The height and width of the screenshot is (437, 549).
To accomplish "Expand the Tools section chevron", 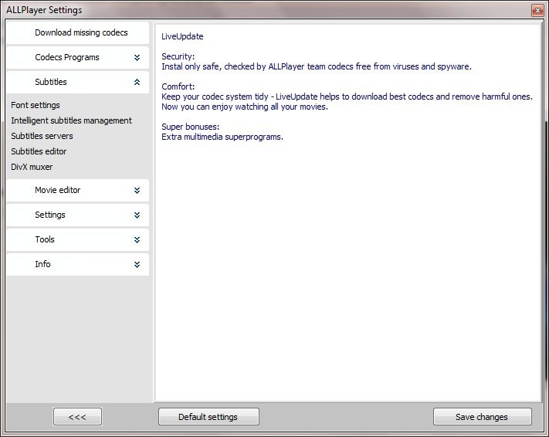I will (x=137, y=239).
